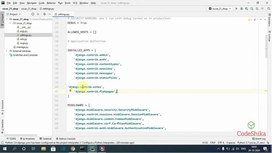
Task: Click Project panel horizontal scrollbar
Action: pos(21,135)
